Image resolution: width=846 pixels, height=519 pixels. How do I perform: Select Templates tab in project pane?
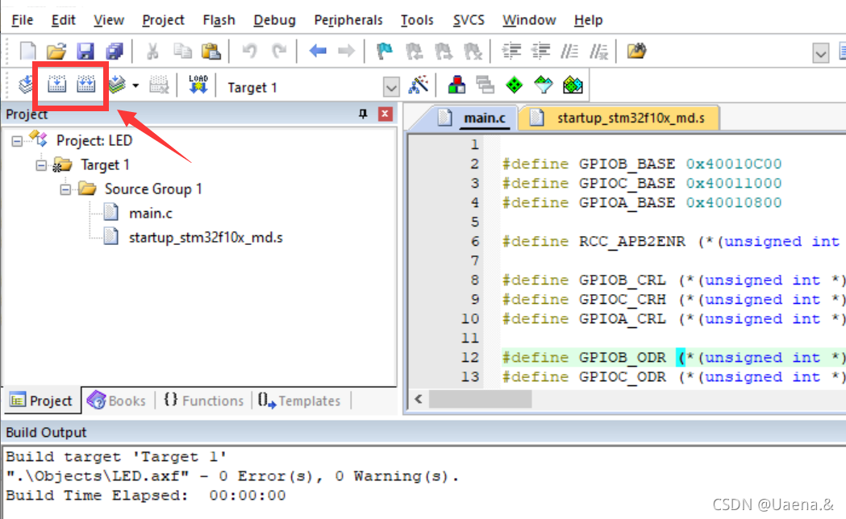point(299,401)
